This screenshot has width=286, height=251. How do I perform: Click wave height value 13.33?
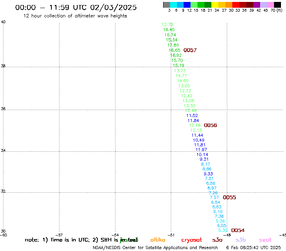point(189,106)
